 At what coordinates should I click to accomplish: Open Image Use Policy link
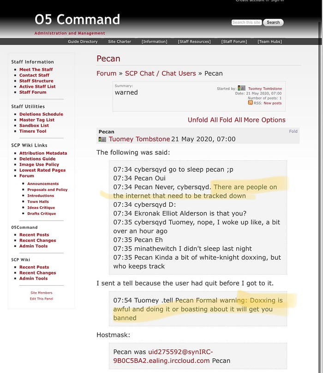coord(39,165)
